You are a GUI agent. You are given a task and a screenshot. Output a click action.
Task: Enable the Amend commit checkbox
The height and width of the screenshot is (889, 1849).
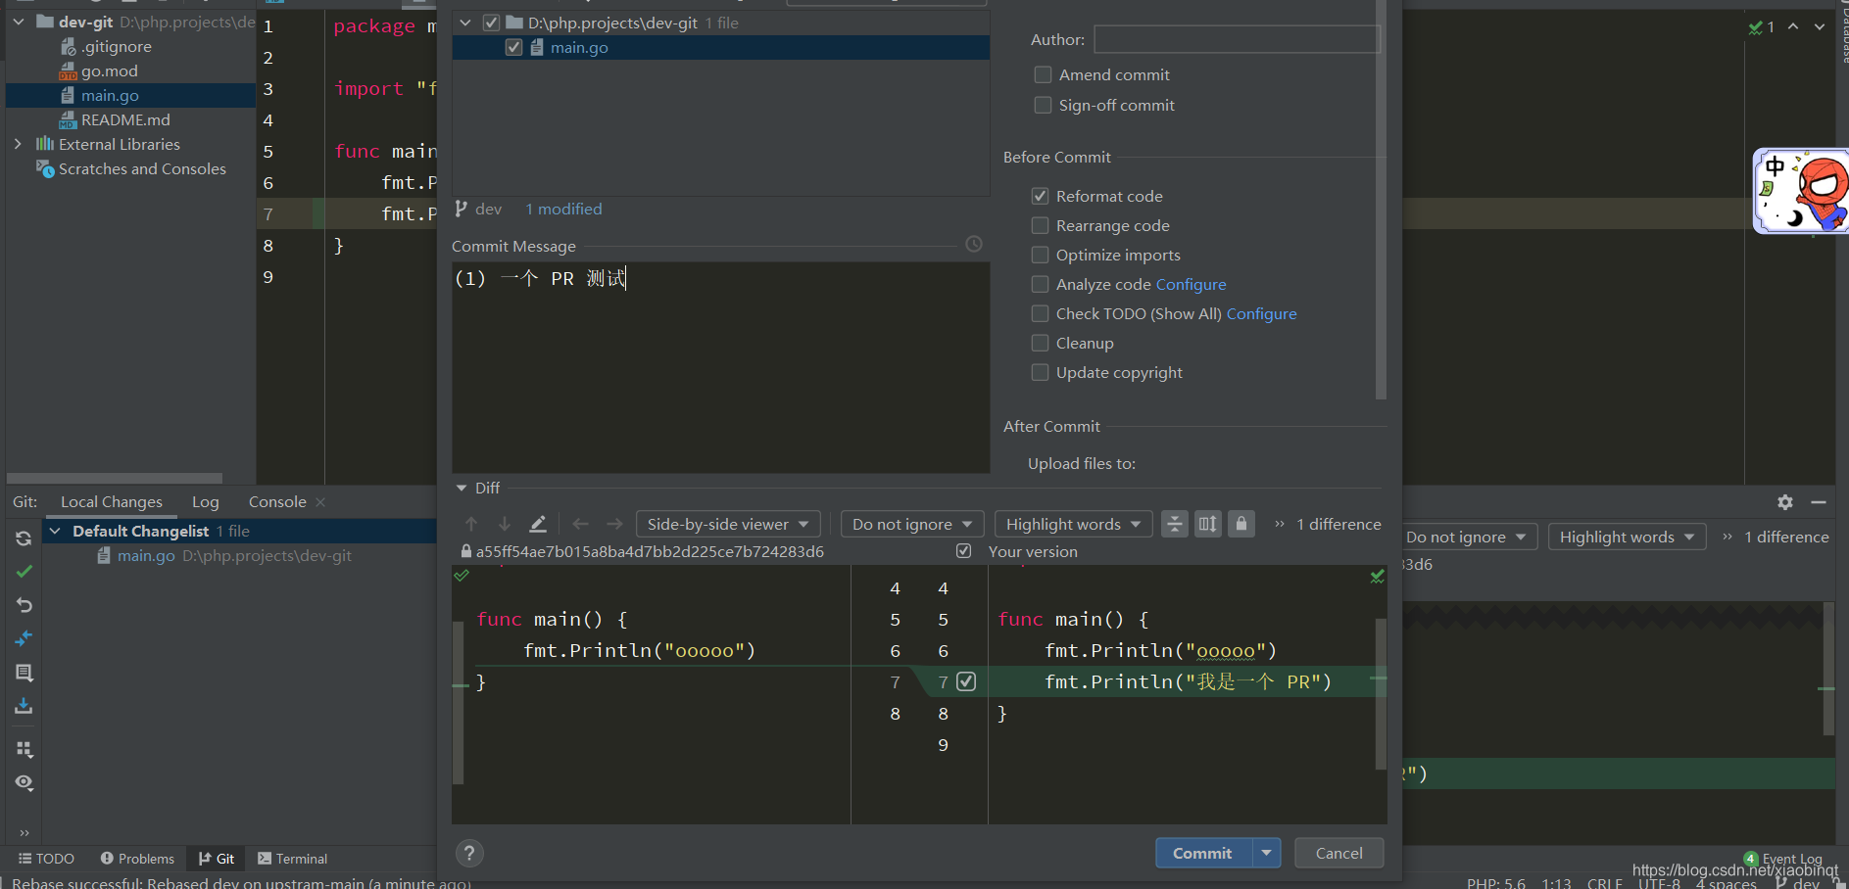(x=1043, y=74)
